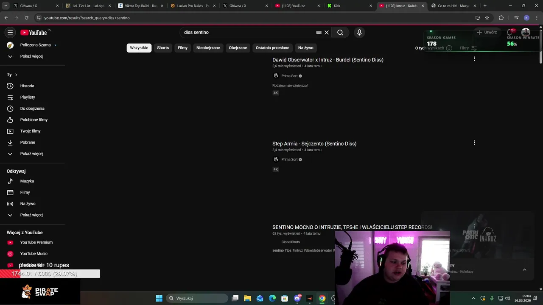
Task: Expand subscriptions Pokaż więcej below Policzona Szama
Action: (32, 56)
